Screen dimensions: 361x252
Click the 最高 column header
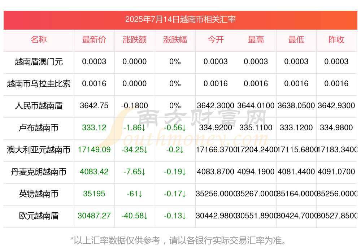pos(256,40)
